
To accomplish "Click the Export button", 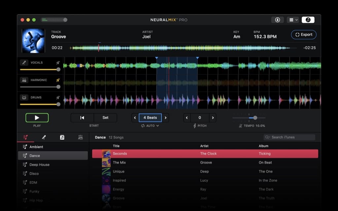I will 303,35.
